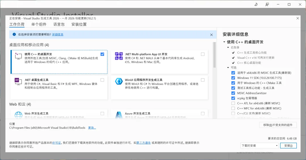Screen dimensions: 306x160
Task: Uncheck Windows 11 SDK (10.0.26100.7175)
Action: (233, 78)
